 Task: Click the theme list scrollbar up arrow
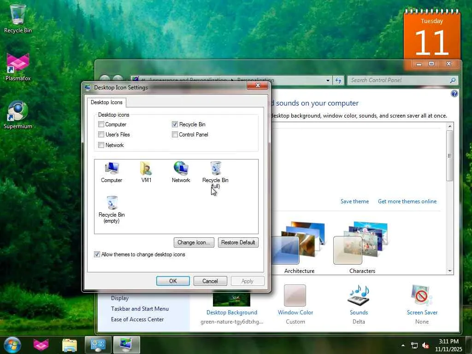point(450,126)
